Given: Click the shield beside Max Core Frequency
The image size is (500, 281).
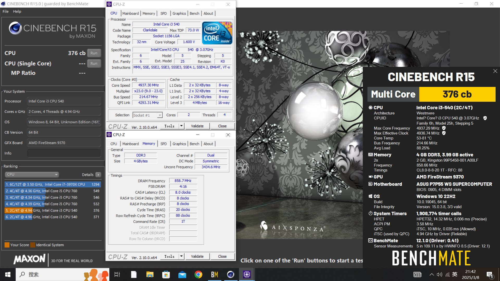Looking at the screenshot, I should click(444, 128).
